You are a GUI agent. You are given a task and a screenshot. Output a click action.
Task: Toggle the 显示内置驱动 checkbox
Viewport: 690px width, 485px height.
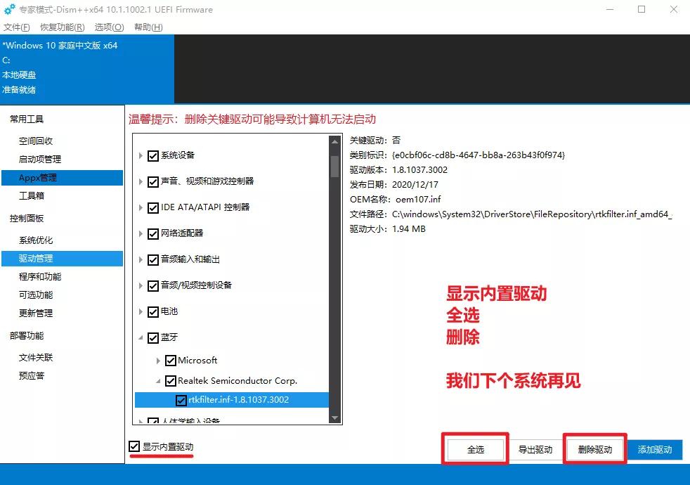134,446
